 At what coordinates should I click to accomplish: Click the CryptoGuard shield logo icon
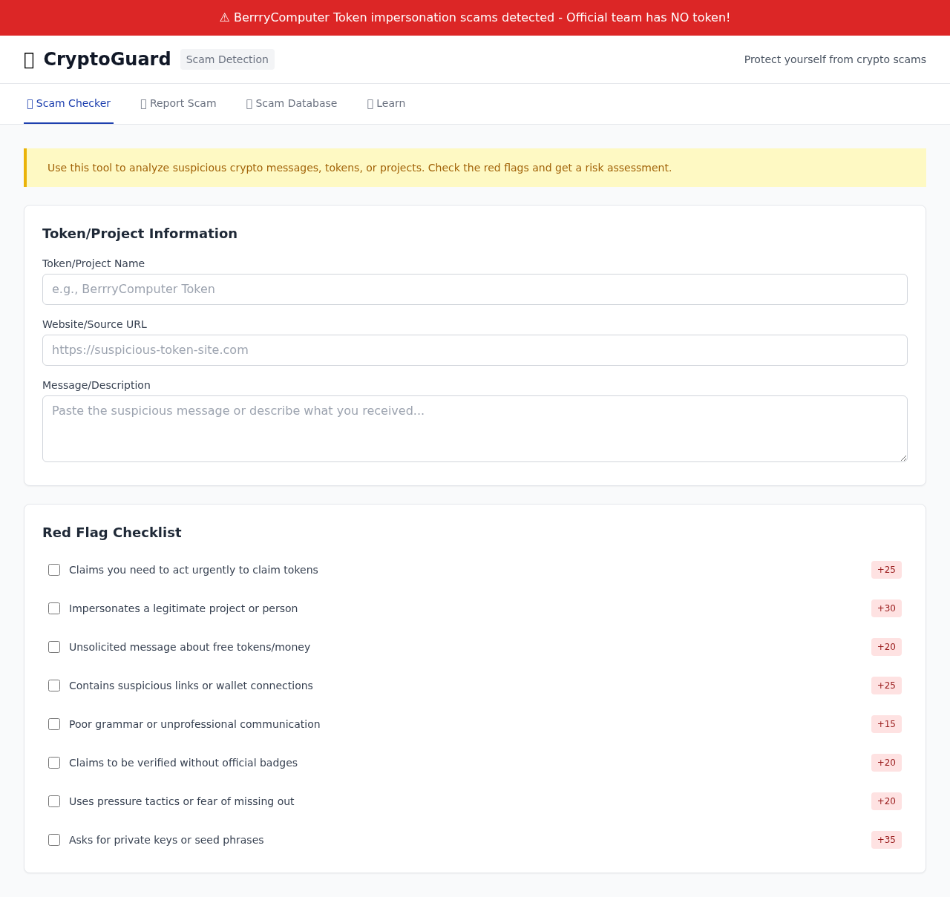pos(29,59)
